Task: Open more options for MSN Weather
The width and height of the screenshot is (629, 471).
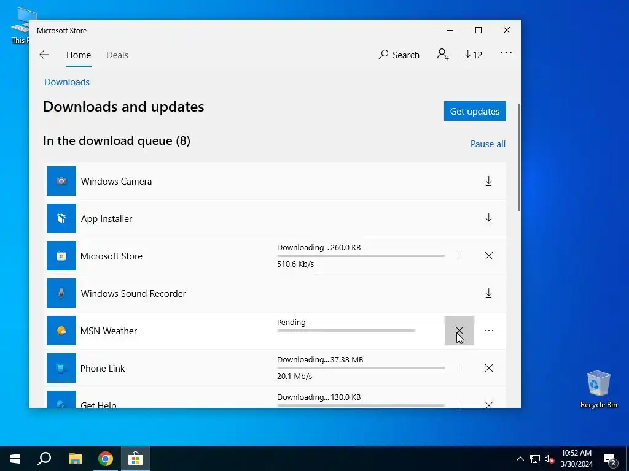Action: 488,331
